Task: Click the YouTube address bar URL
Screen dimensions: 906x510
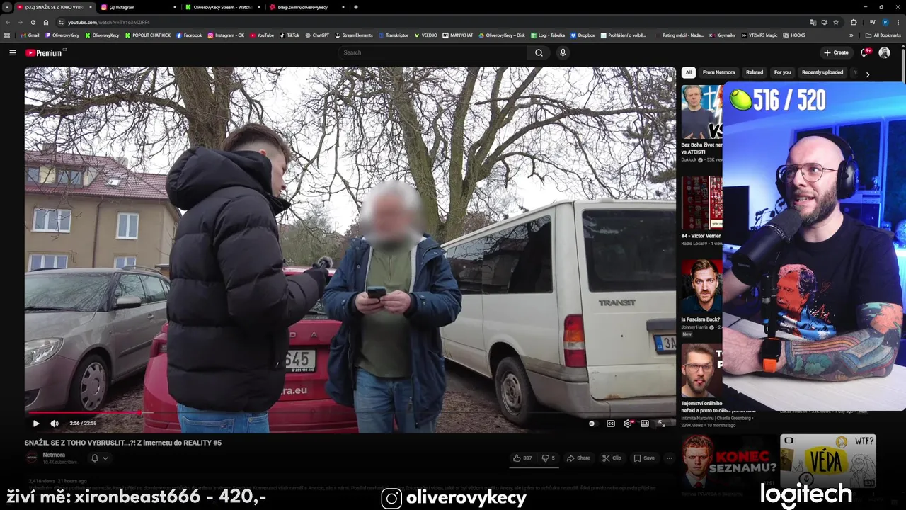Action: coord(109,23)
